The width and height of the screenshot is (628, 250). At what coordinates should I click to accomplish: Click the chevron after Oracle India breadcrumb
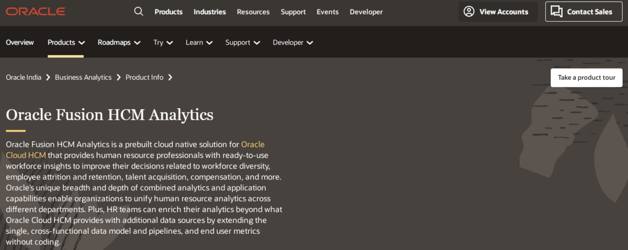48,77
